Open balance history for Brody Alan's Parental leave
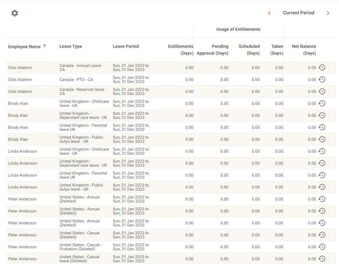 (x=322, y=127)
